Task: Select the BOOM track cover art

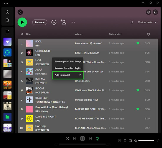Action: tap(29, 90)
